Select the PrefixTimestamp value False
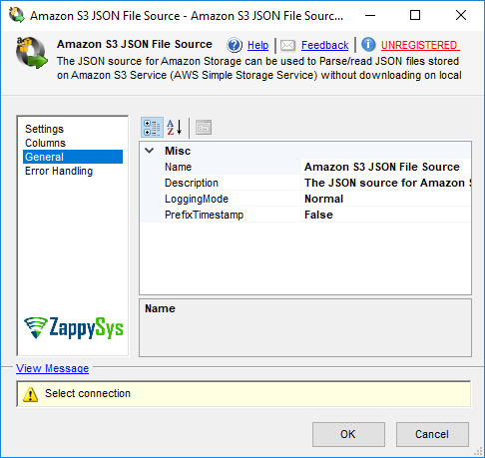The image size is (485, 458). [386, 215]
